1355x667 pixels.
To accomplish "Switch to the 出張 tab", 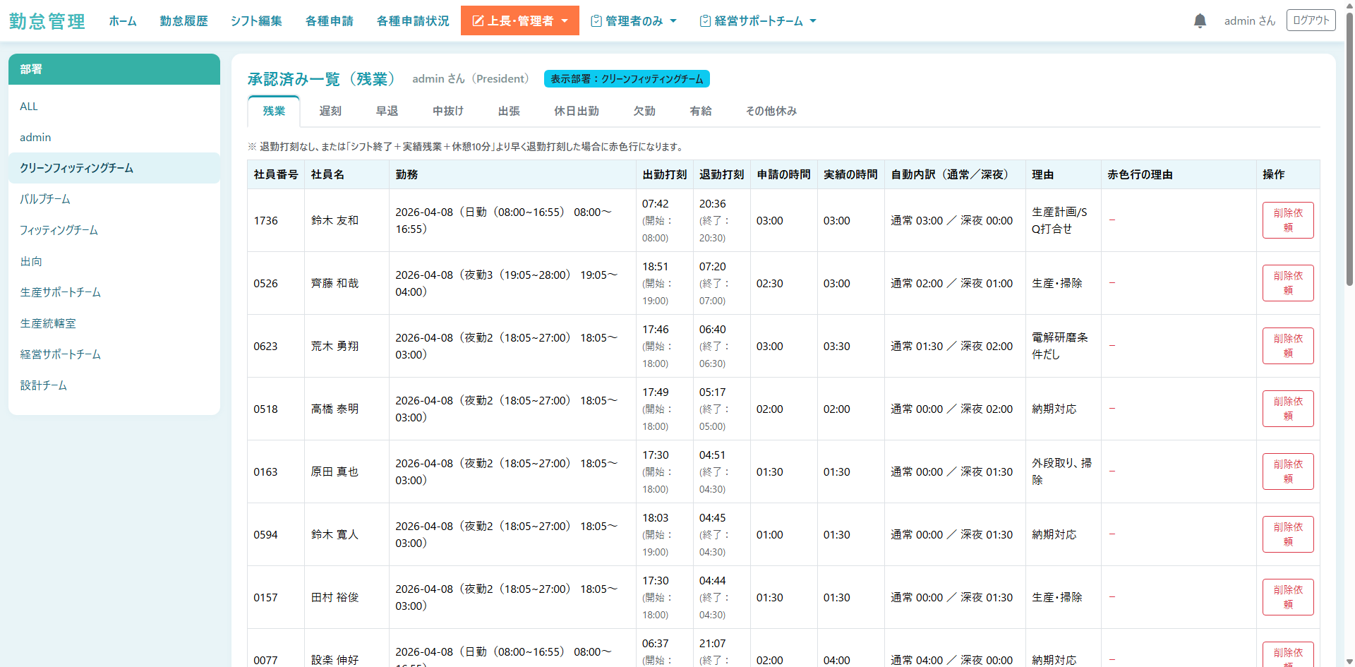I will [509, 111].
